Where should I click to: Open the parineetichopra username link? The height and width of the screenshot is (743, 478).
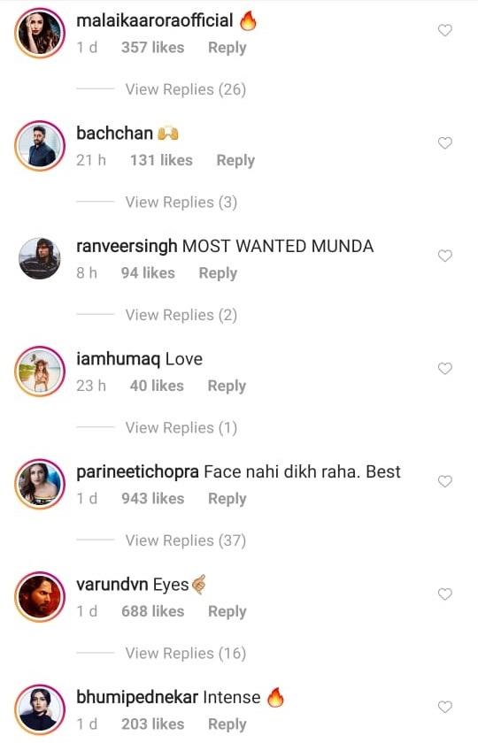(x=137, y=472)
